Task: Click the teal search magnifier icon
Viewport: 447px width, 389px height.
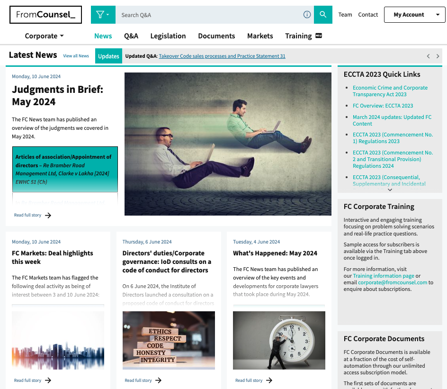Action: (323, 15)
